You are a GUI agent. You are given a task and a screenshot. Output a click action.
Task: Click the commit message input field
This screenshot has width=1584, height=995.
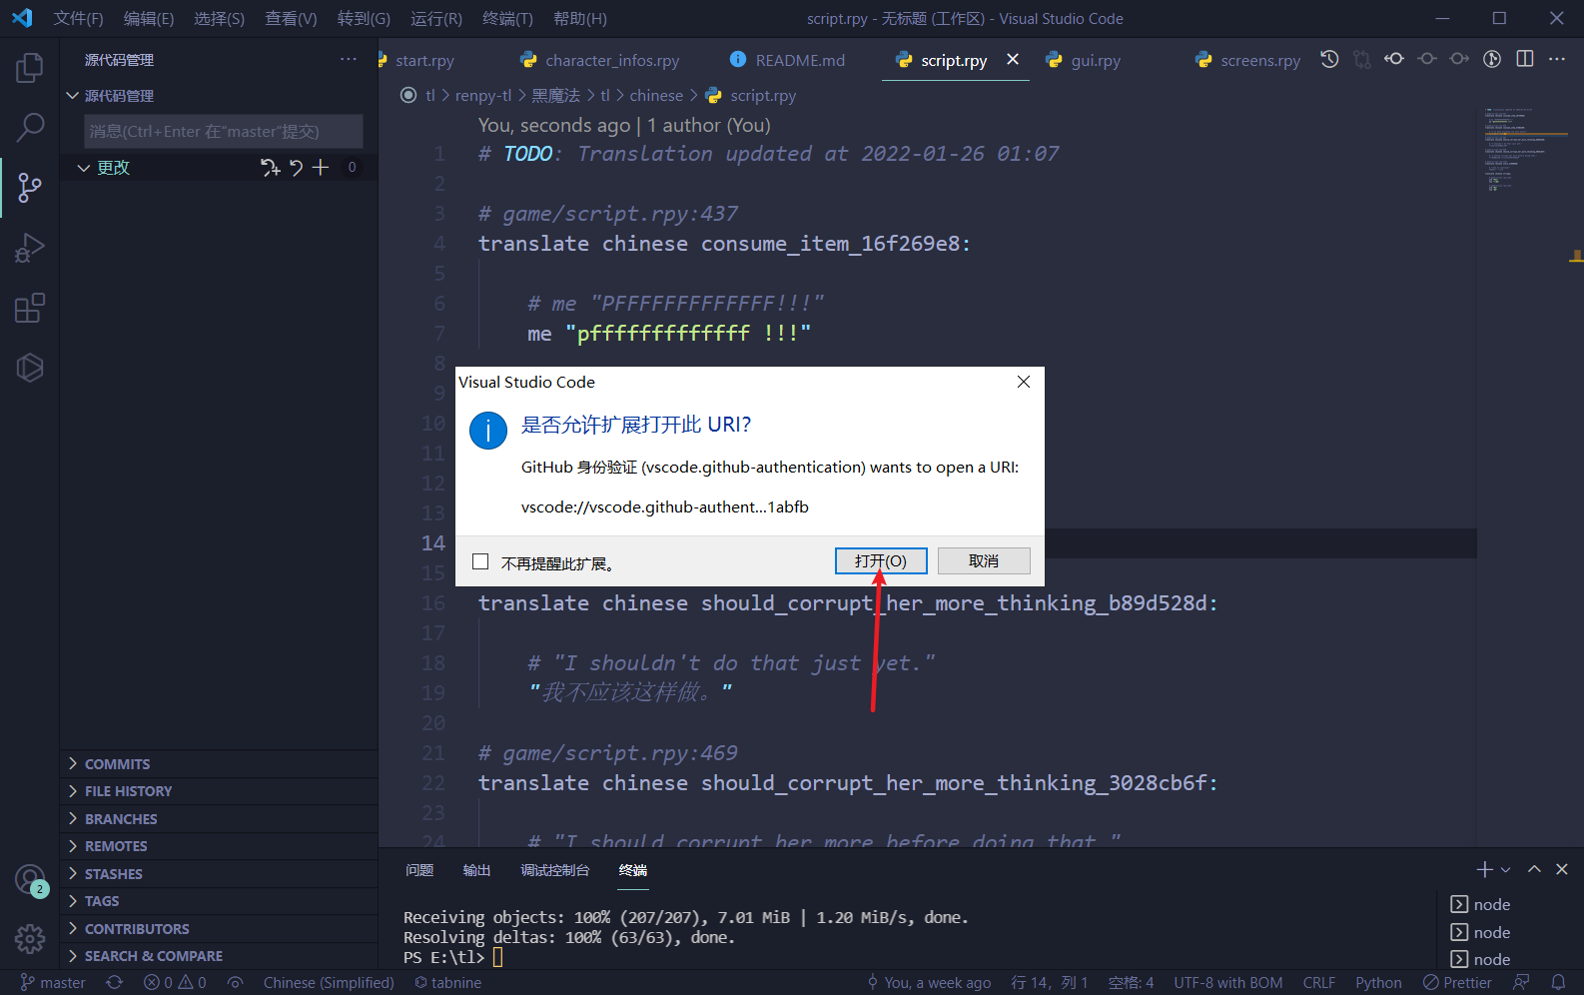pyautogui.click(x=224, y=131)
